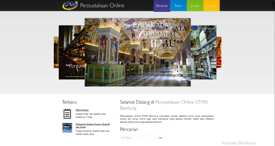The width and height of the screenshot is (275, 146).
Task: Select the small partly hidden slide behind the dark library slide
Action: pyautogui.click(x=56, y=52)
